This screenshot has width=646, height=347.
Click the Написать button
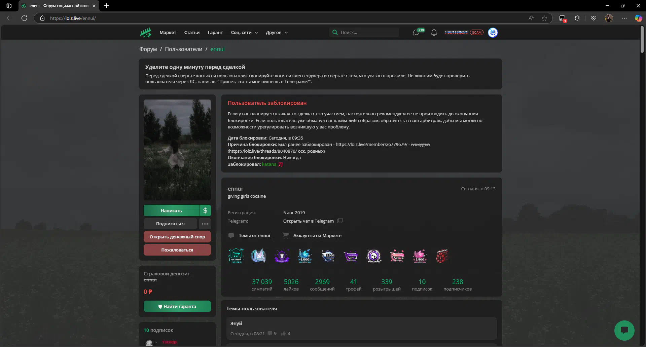pos(171,210)
